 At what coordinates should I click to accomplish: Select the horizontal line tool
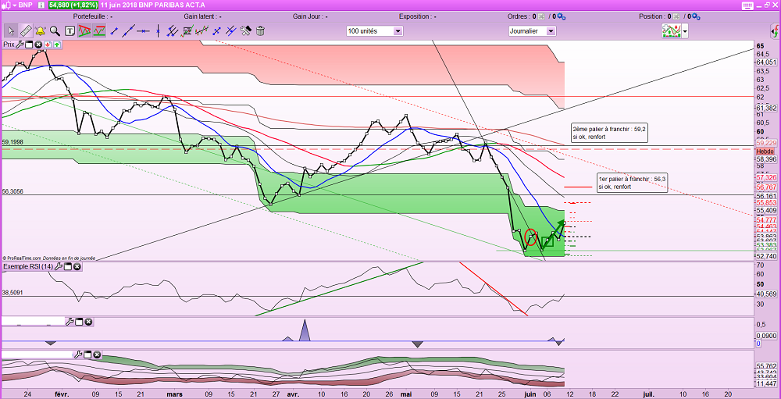point(144,31)
